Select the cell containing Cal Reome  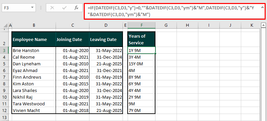(x=34, y=57)
